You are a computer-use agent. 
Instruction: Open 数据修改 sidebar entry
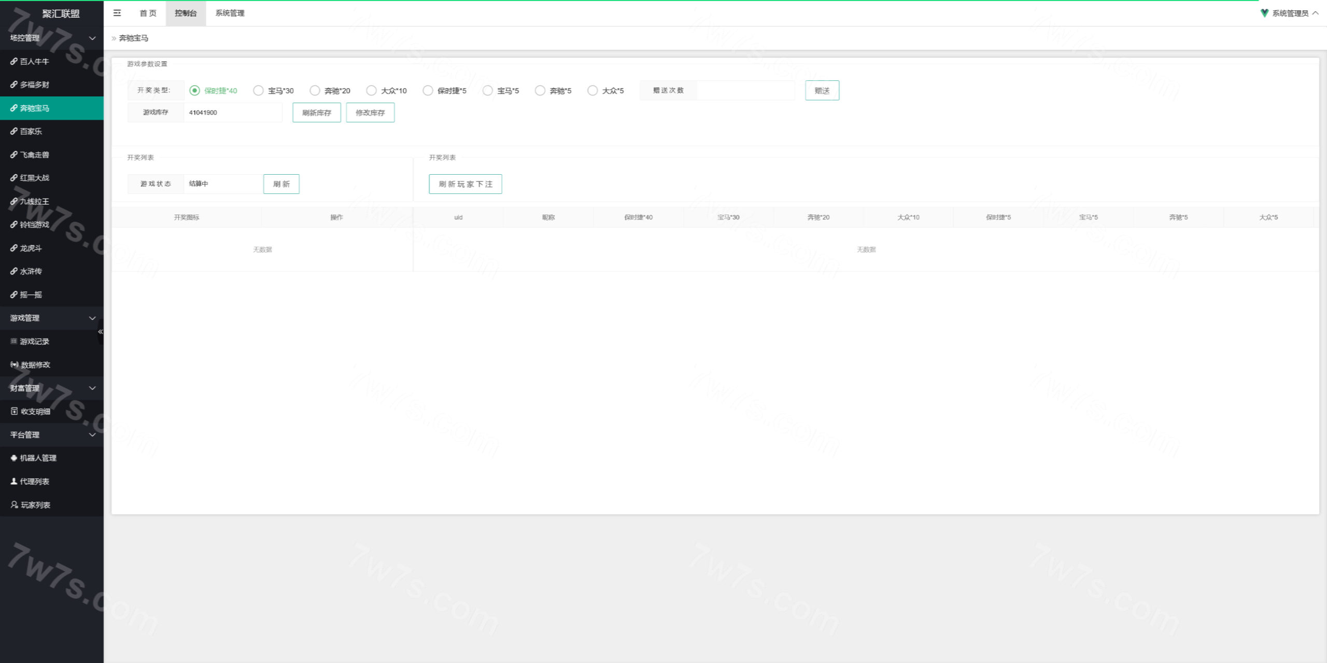pyautogui.click(x=35, y=364)
